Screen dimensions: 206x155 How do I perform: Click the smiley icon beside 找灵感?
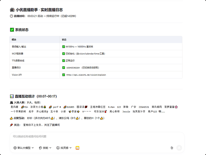point(58,148)
